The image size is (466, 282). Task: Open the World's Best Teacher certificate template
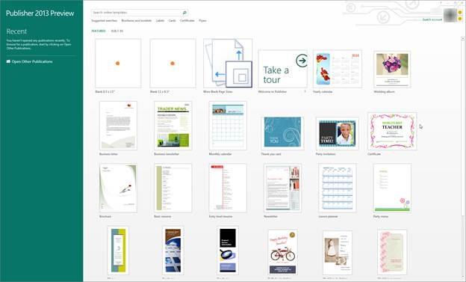pyautogui.click(x=392, y=132)
